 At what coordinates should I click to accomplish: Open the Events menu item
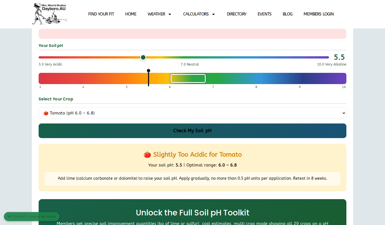265,14
